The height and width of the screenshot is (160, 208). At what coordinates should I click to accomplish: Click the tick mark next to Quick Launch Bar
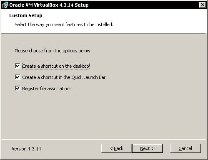click(x=18, y=77)
